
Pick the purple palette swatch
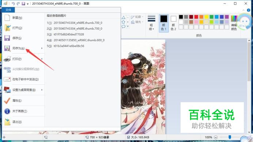click(x=227, y=17)
